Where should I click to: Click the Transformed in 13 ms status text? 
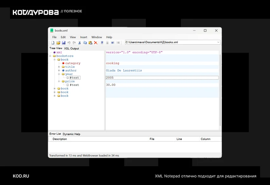84,155
